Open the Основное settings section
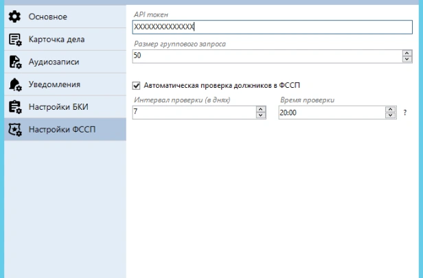423x278 pixels. 47,16
